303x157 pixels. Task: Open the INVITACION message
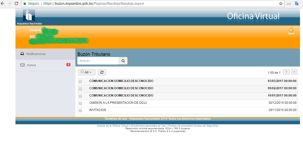pyautogui.click(x=98, y=110)
